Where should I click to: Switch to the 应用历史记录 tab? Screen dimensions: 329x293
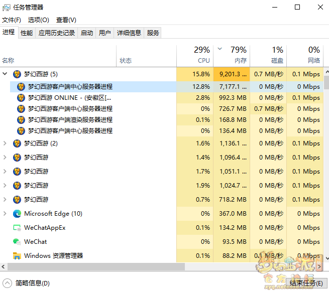(x=57, y=33)
